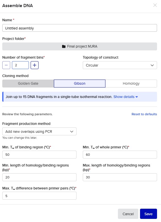Reset to defaults link
The width and height of the screenshot is (161, 222).
click(144, 114)
